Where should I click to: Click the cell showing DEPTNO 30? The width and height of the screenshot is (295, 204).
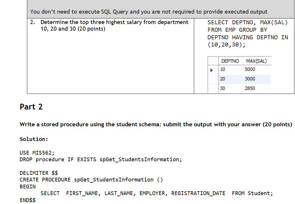[223, 88]
